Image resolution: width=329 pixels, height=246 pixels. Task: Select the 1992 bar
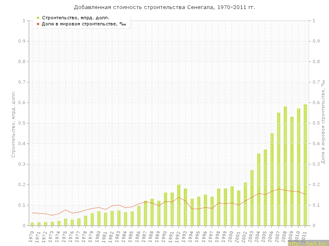[178, 205]
